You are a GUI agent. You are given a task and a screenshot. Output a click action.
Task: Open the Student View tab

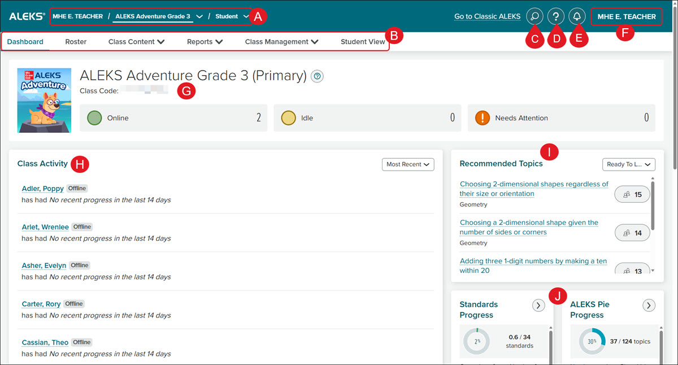tap(363, 42)
